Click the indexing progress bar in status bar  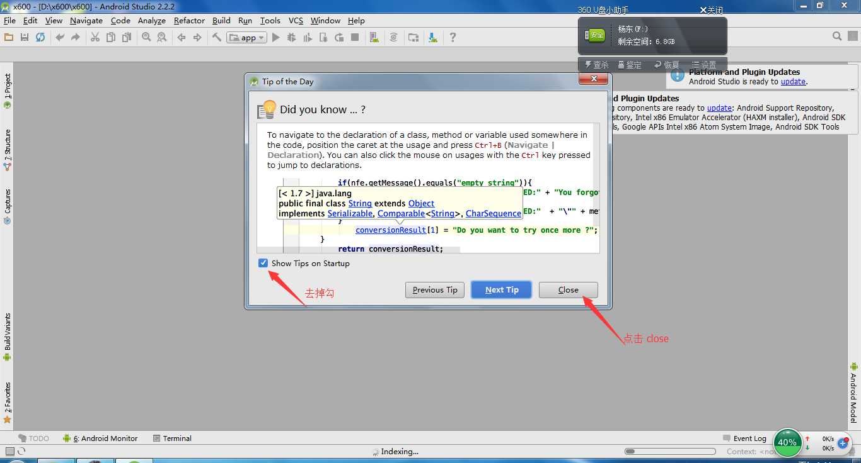tap(670, 452)
